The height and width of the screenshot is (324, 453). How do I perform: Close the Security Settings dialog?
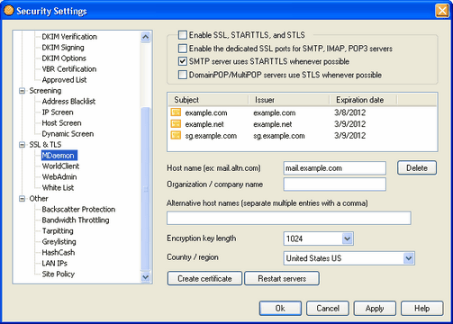[442, 11]
